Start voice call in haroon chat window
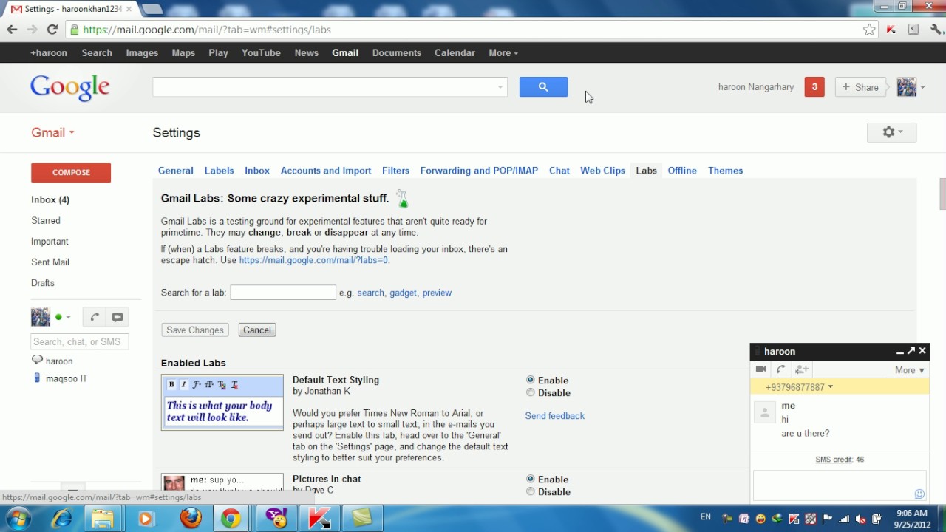This screenshot has height=532, width=946. [x=781, y=369]
